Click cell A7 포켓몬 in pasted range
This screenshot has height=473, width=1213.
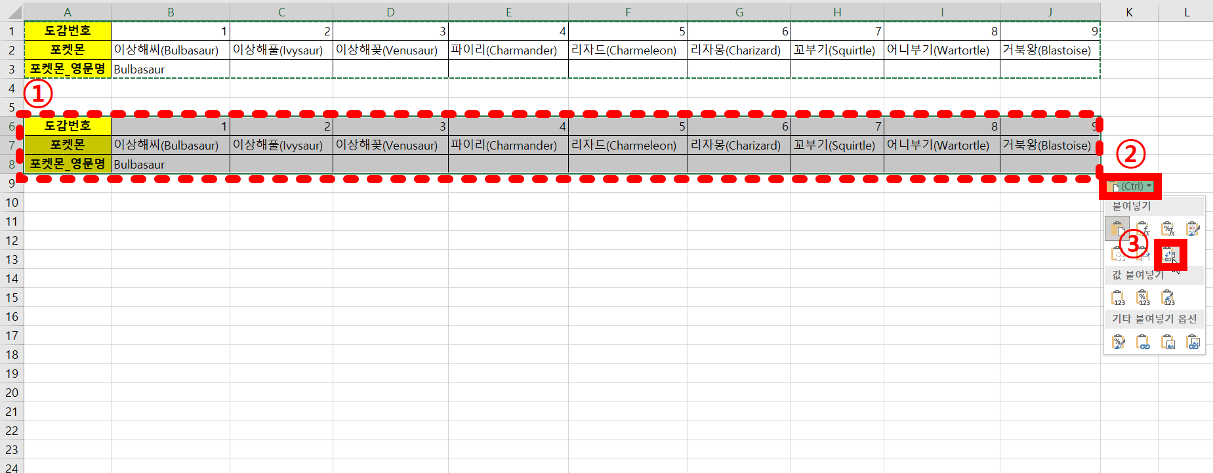(x=68, y=145)
